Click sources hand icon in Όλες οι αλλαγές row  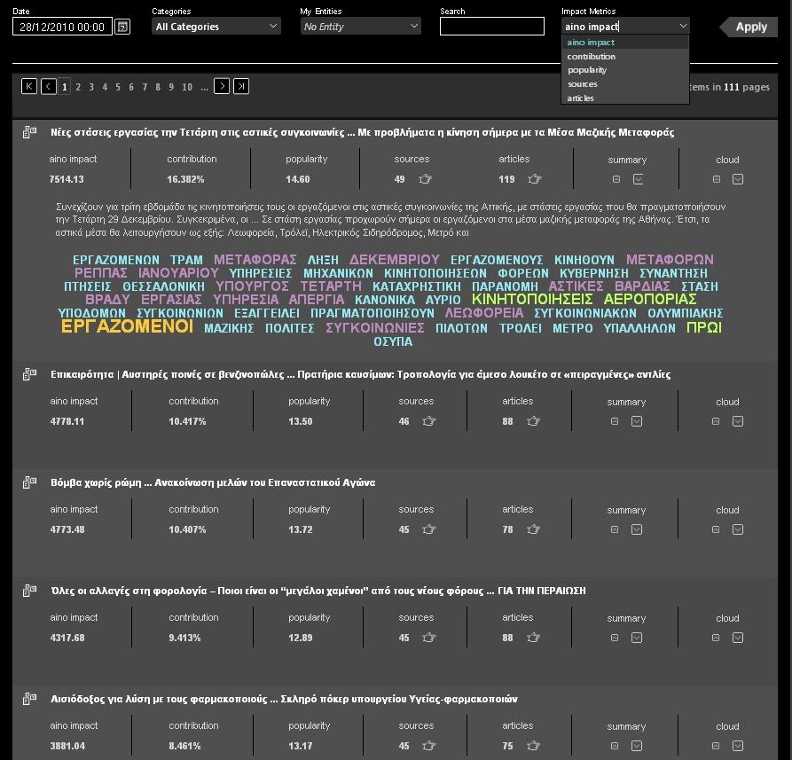(x=429, y=638)
